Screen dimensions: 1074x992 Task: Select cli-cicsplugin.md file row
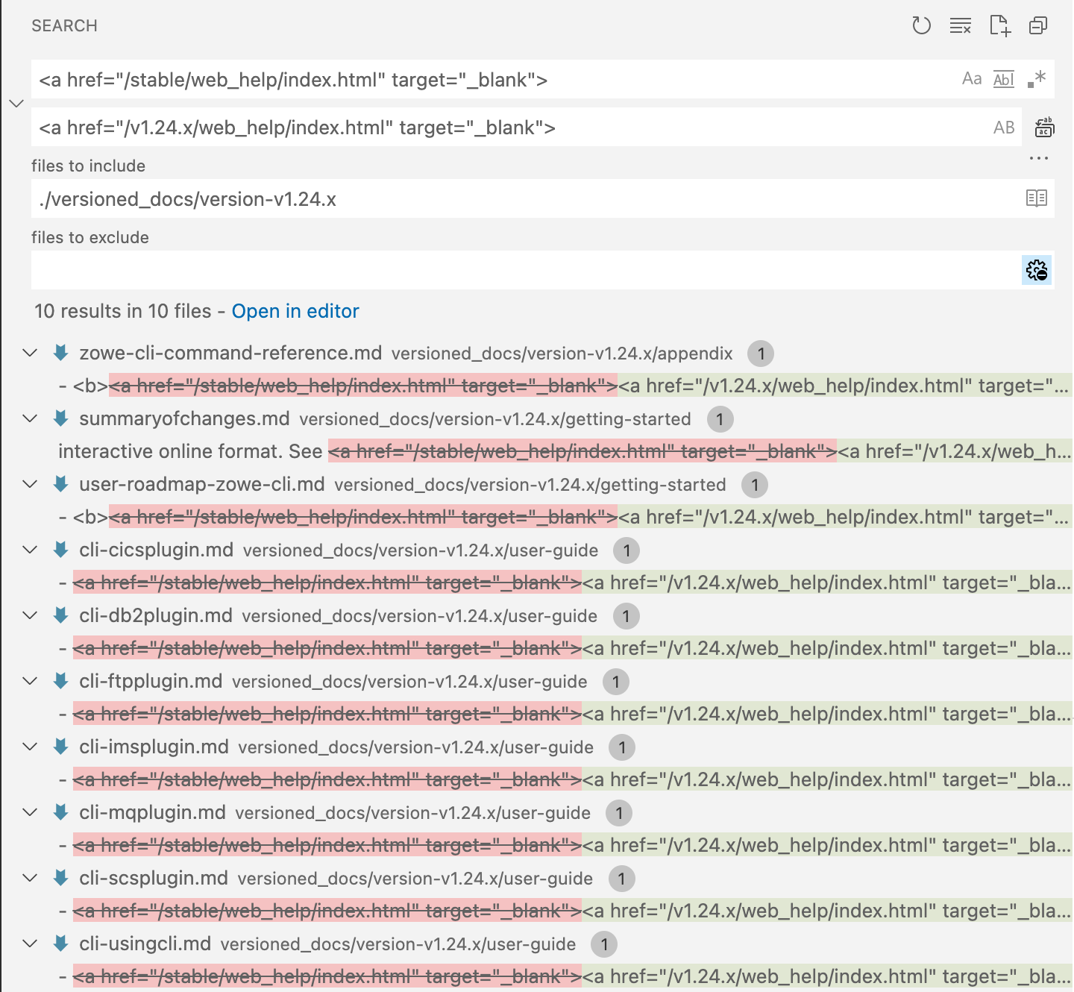click(x=537, y=550)
